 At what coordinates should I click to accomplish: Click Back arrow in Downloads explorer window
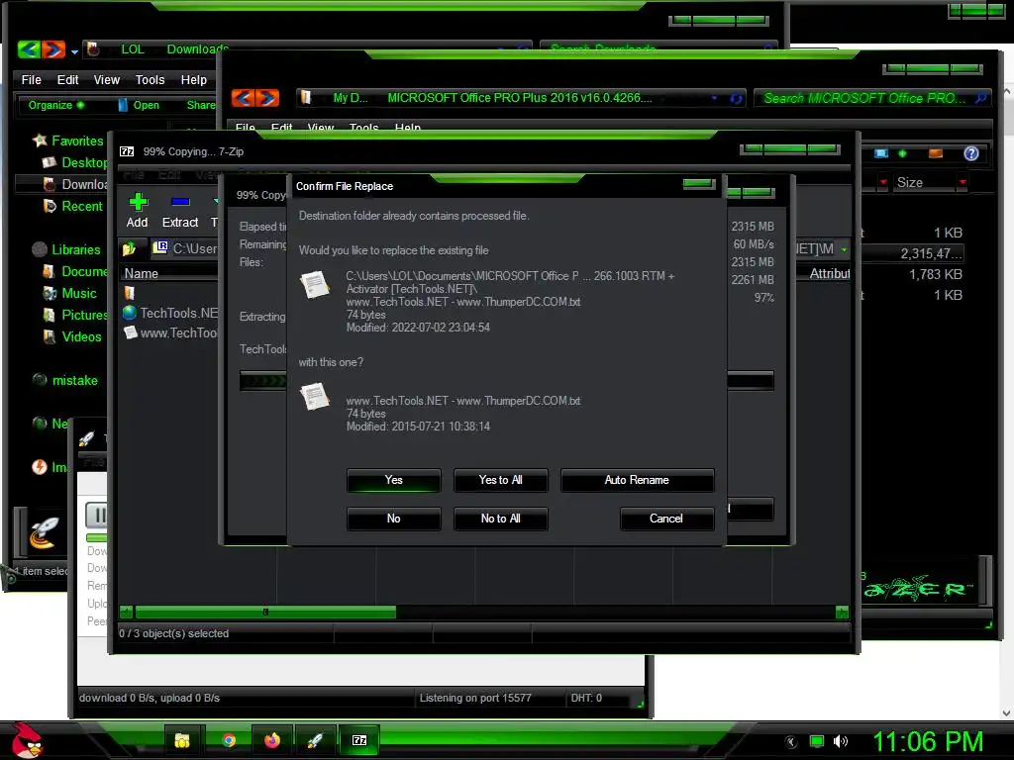[29, 49]
